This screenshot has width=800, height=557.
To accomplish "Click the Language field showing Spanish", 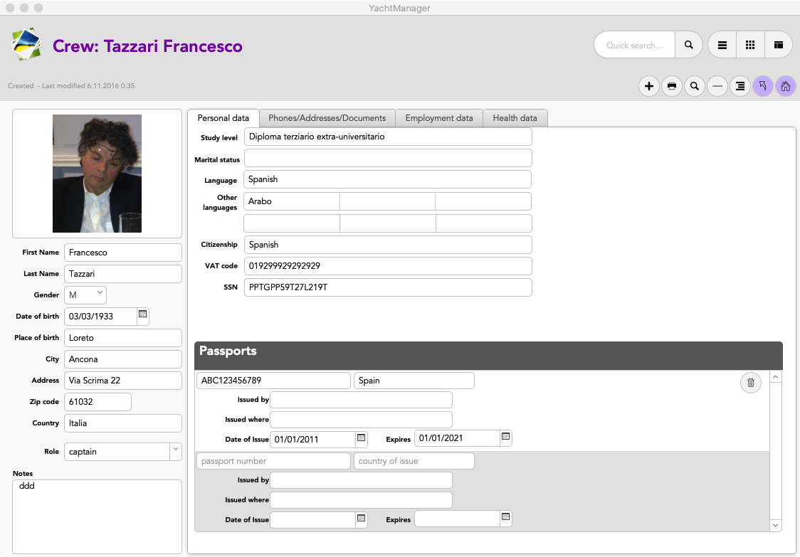I will [387, 179].
